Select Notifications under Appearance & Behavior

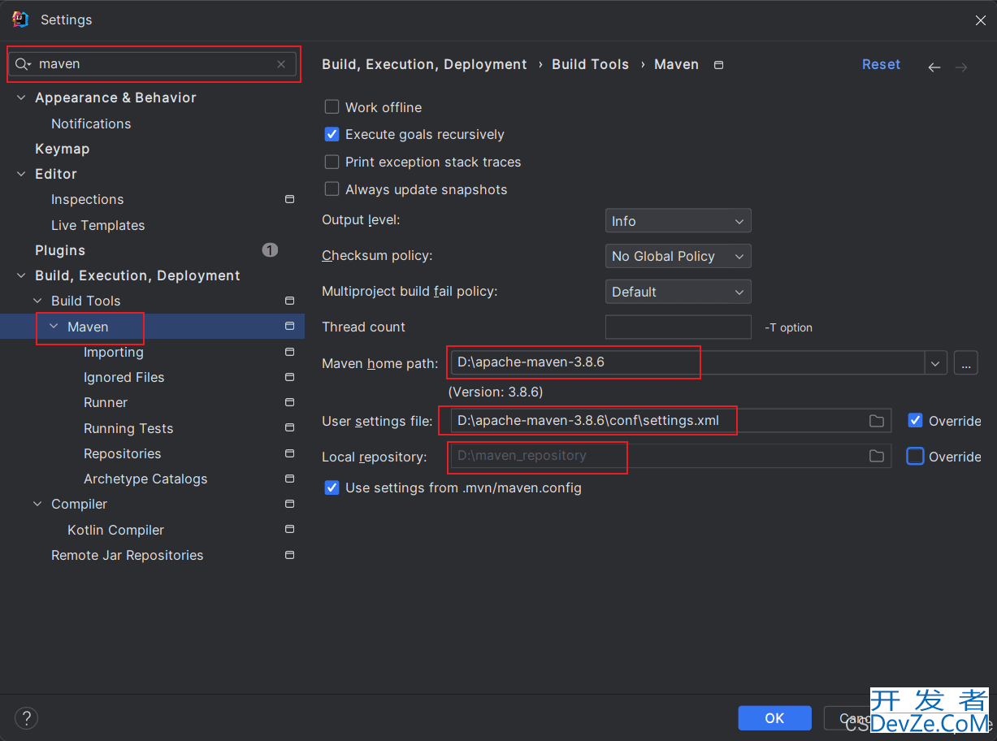coord(91,123)
